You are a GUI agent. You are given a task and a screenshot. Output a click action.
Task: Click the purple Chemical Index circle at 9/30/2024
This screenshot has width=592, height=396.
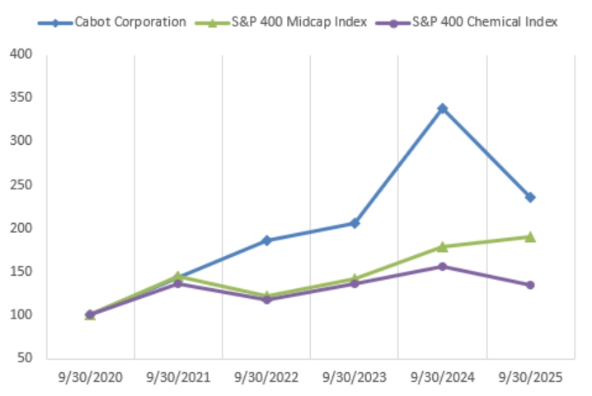click(x=443, y=267)
